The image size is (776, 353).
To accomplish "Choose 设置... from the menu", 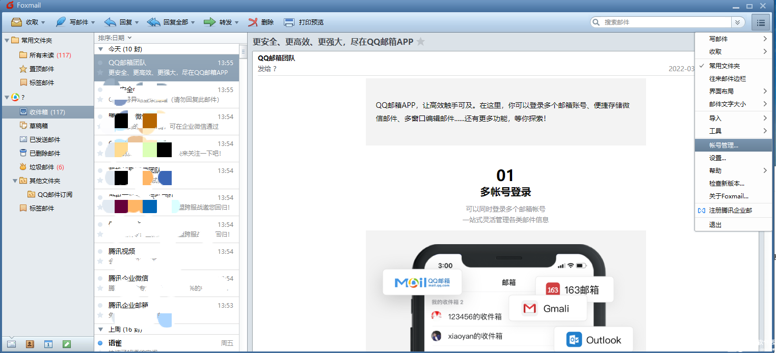I will pyautogui.click(x=734, y=158).
